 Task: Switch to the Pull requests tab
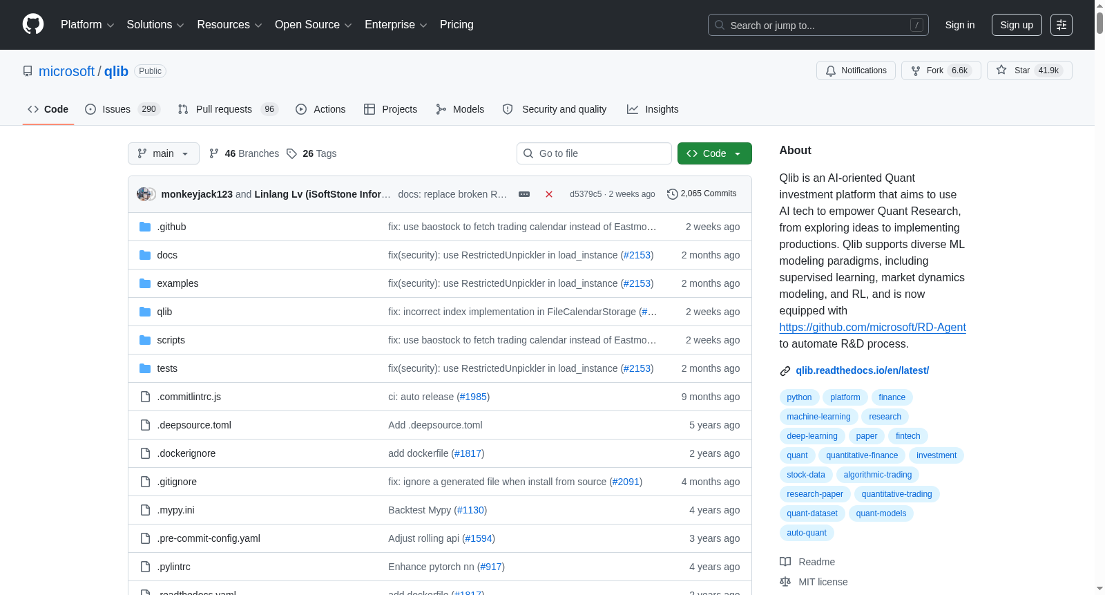click(228, 109)
